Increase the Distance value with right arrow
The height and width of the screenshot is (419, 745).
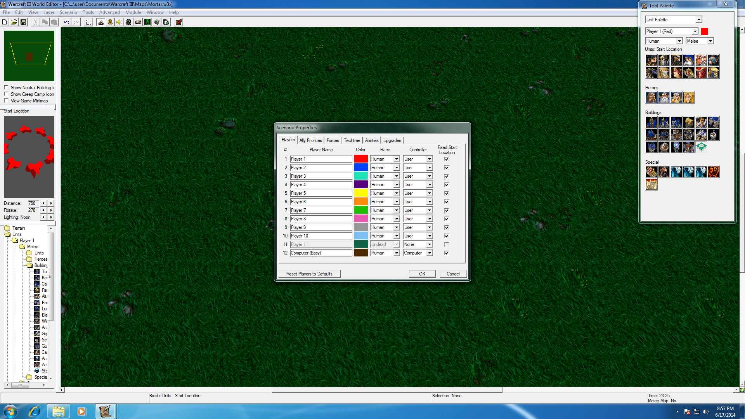pyautogui.click(x=51, y=203)
